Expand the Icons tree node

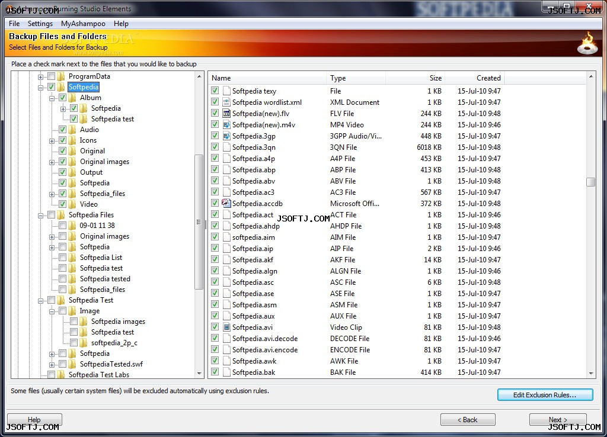[x=52, y=141]
